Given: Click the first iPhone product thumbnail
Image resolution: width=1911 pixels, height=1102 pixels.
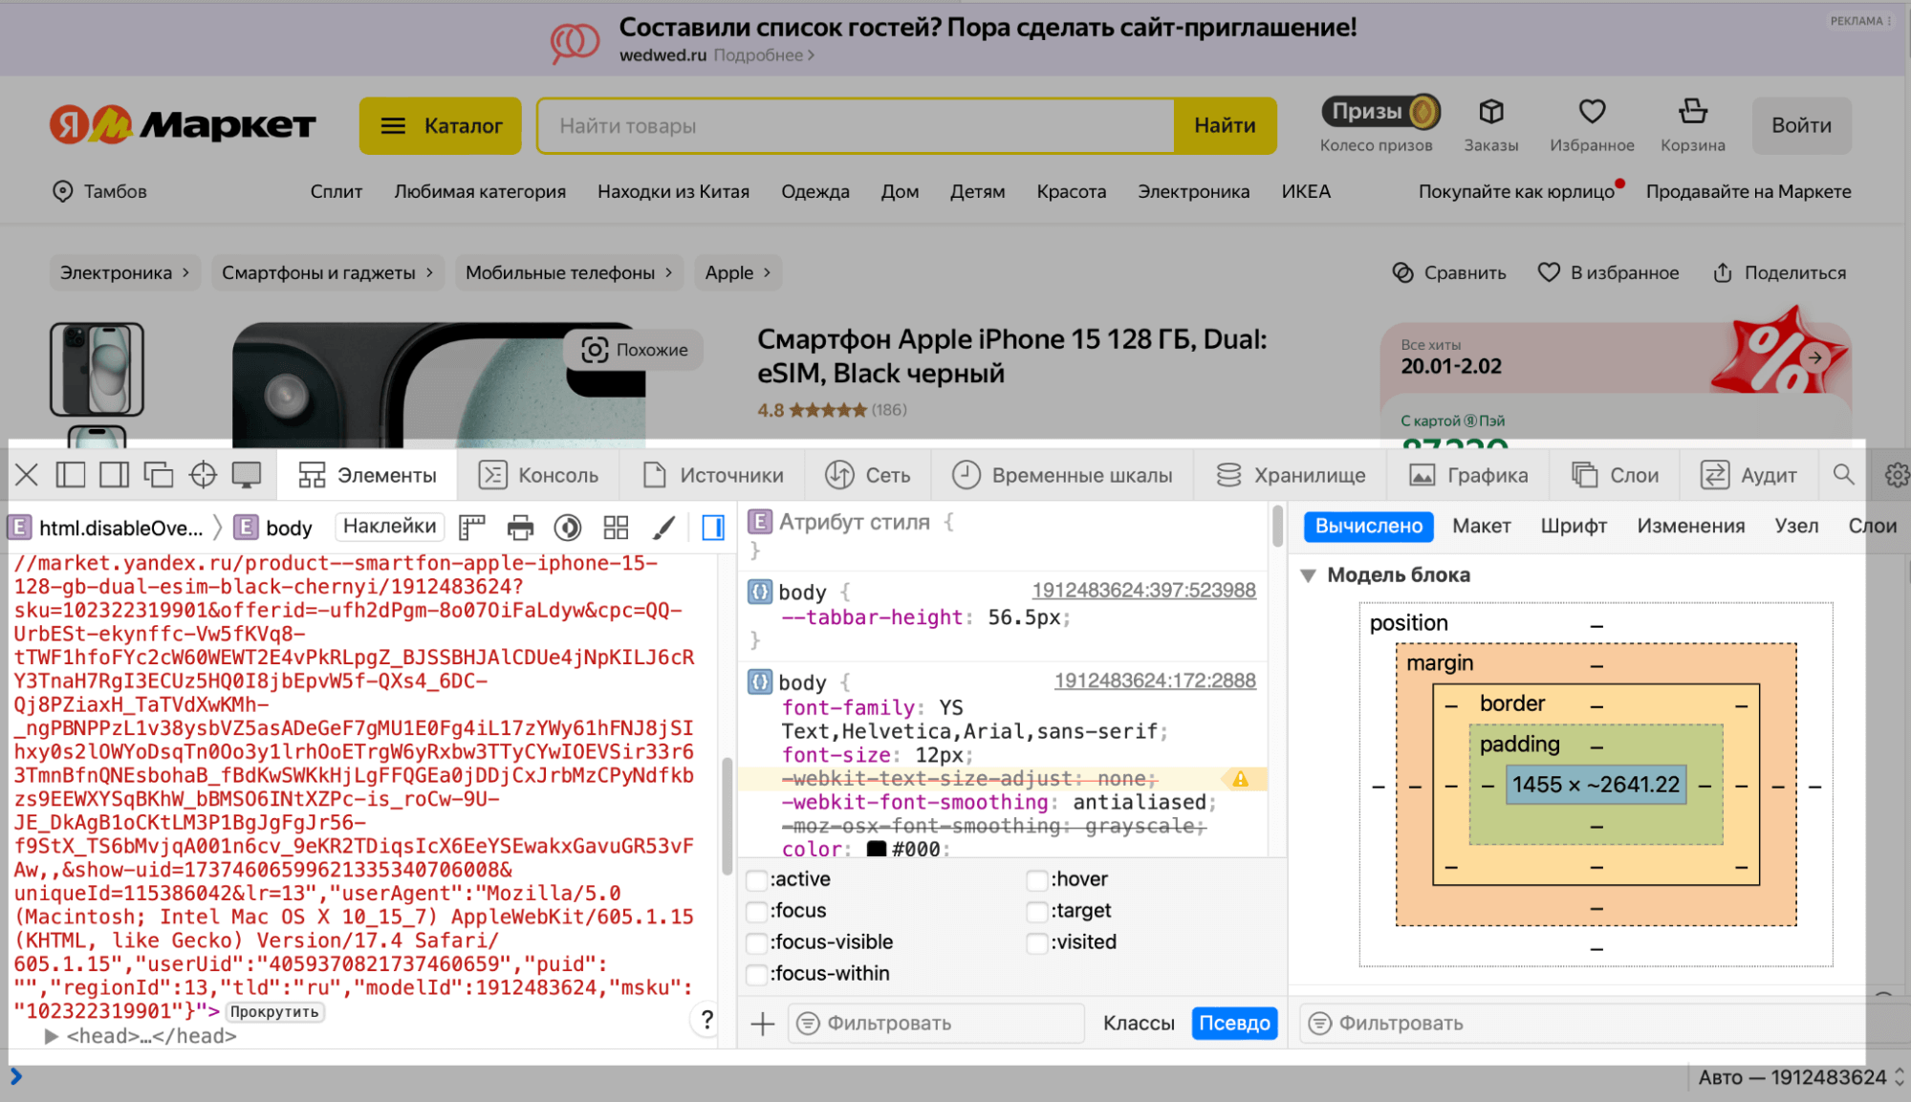Looking at the screenshot, I should pos(97,370).
